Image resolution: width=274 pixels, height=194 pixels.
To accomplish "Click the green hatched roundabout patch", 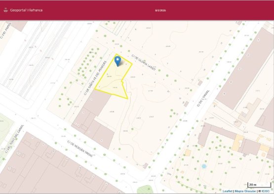I will click(145, 190).
